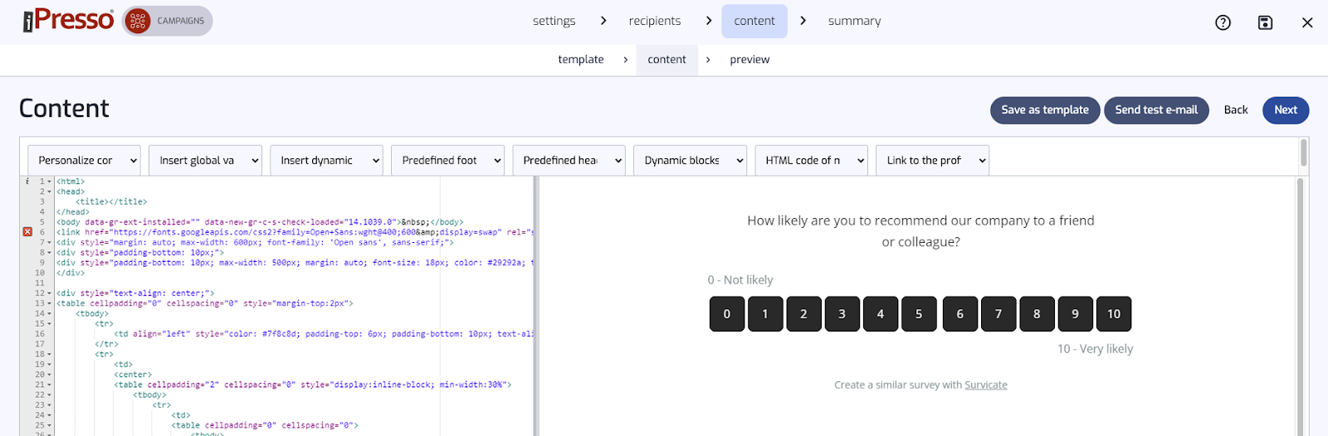Select the content sub-step tab

(666, 60)
